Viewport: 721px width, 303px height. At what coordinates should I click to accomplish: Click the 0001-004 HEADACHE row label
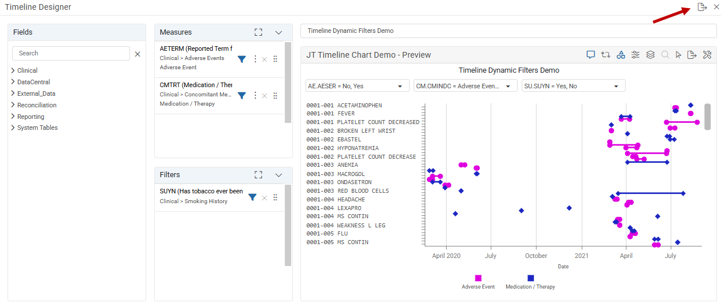click(336, 200)
